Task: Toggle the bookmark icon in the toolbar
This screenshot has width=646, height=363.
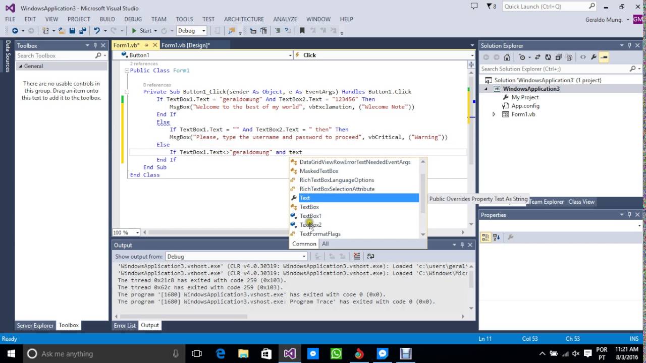Action: pyautogui.click(x=302, y=31)
